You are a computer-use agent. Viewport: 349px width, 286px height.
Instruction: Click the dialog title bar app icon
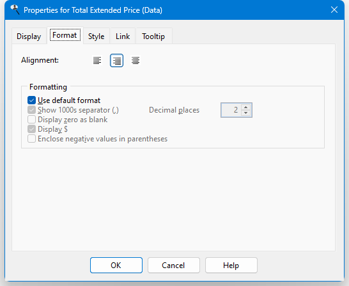click(x=15, y=10)
